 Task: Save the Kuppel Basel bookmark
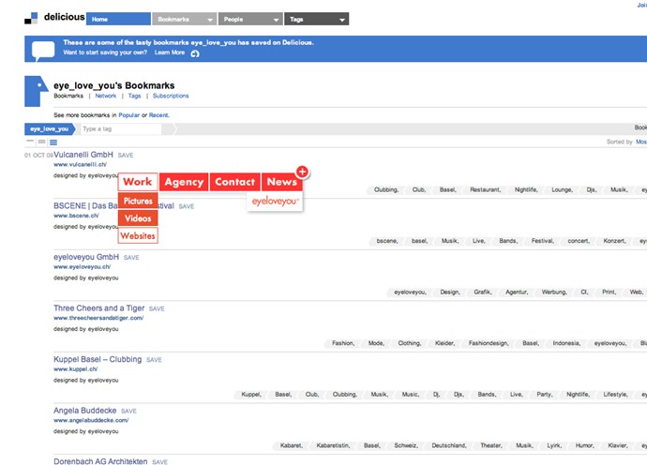tap(154, 360)
